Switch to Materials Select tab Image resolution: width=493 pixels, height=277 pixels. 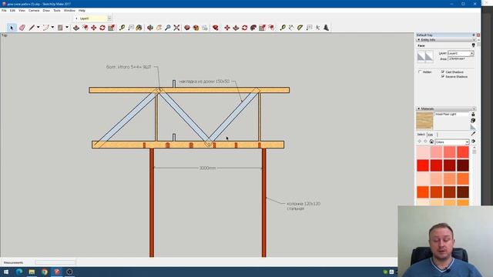tap(421, 135)
